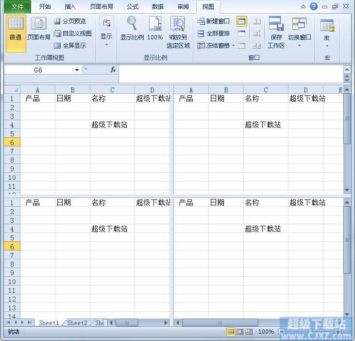Click status bar Normal view icon
Image resolution: width=355 pixels, height=341 pixels.
(231, 332)
